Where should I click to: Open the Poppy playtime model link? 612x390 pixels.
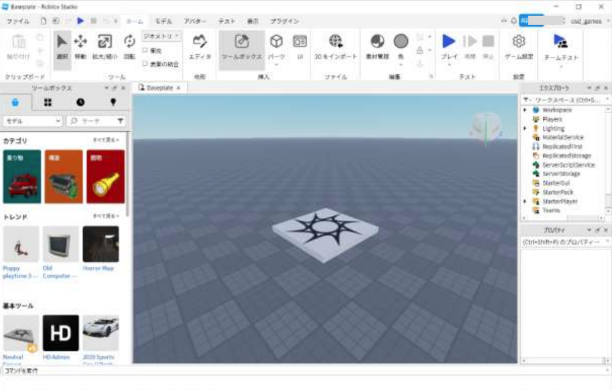[x=20, y=272]
